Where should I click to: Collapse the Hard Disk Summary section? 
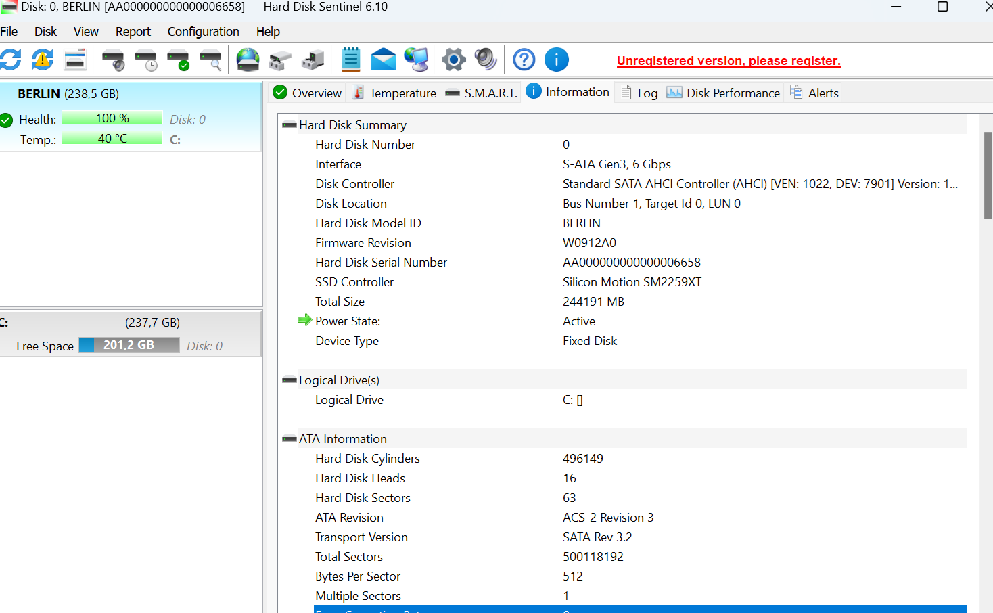(290, 124)
